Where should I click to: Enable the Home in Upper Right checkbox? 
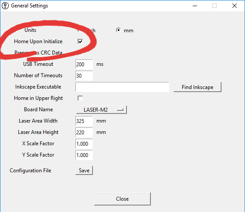pos(80,98)
